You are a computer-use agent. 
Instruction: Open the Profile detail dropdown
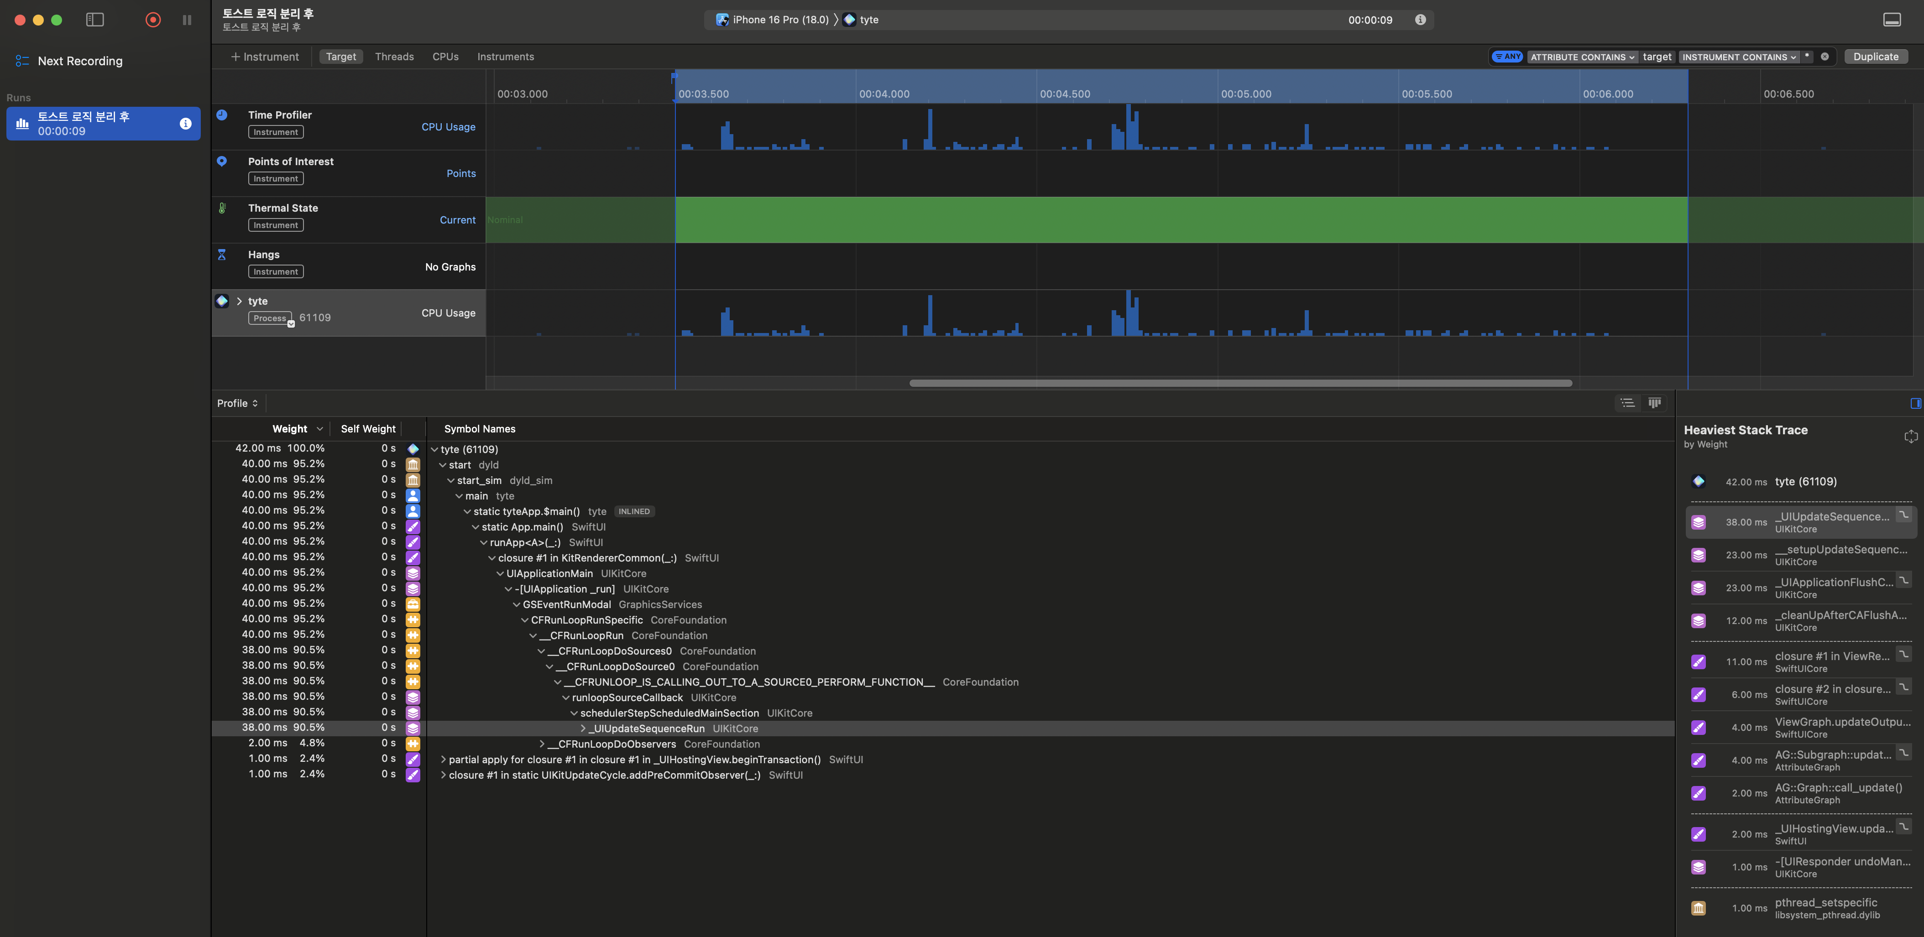coord(237,403)
